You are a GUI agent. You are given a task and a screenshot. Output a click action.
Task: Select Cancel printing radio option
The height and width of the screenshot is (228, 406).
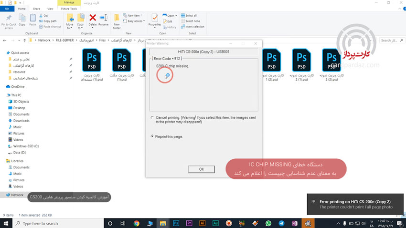pyautogui.click(x=152, y=118)
